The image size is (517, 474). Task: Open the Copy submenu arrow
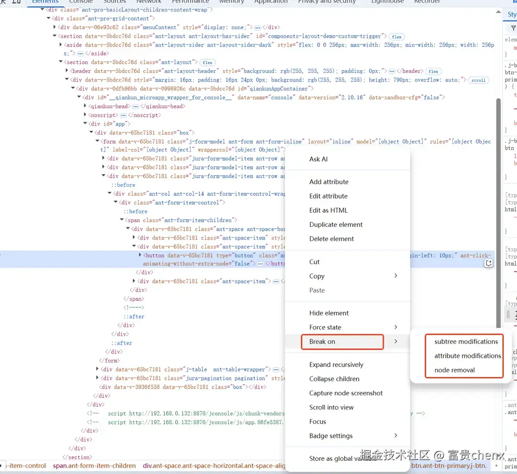pyautogui.click(x=396, y=275)
